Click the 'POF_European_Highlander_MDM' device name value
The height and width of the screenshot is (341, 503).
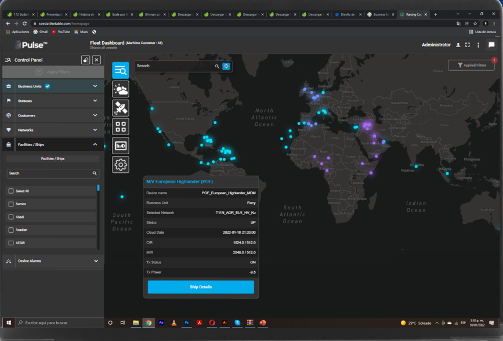(229, 193)
